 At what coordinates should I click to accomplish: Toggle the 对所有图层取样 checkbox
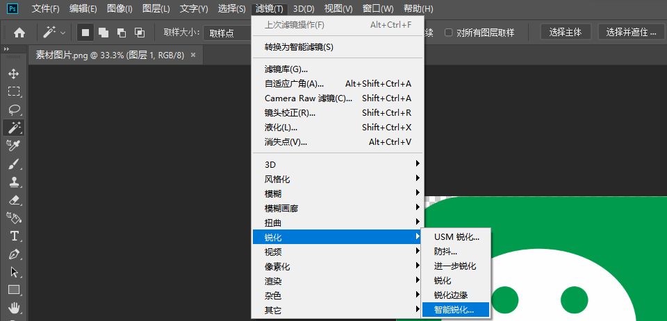pyautogui.click(x=448, y=33)
